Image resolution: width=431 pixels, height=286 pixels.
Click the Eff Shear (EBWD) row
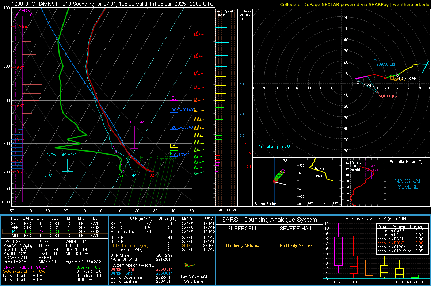(163, 250)
